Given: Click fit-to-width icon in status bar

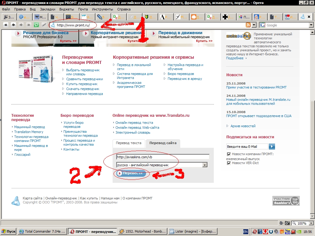Looking at the screenshot, I should 281,223.
